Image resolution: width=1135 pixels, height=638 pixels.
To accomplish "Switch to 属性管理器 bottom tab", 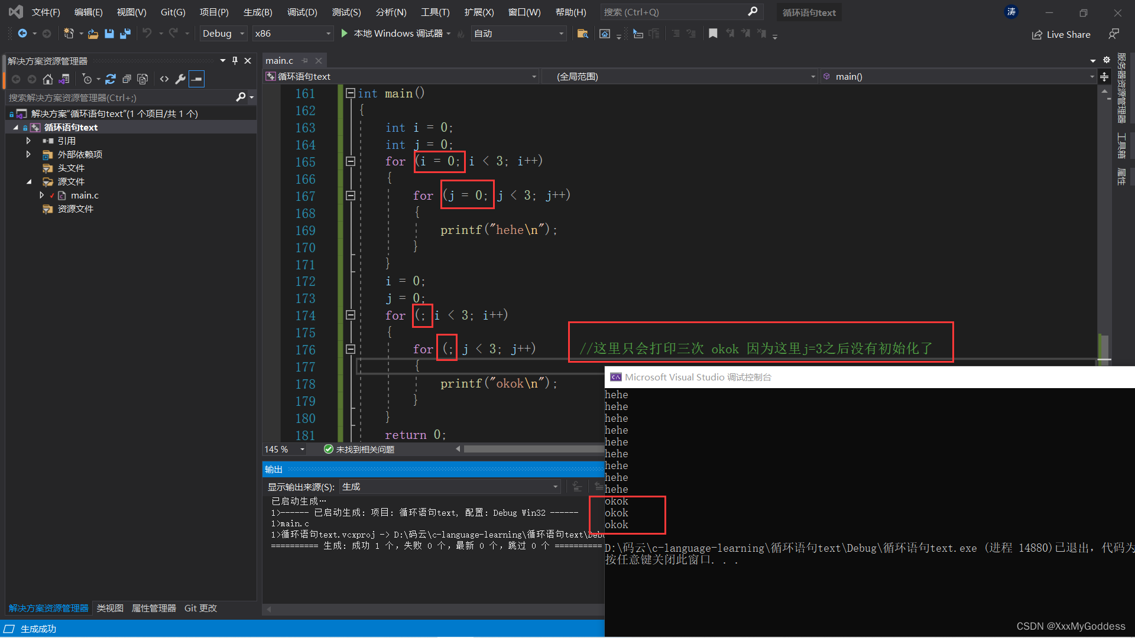I will [154, 608].
